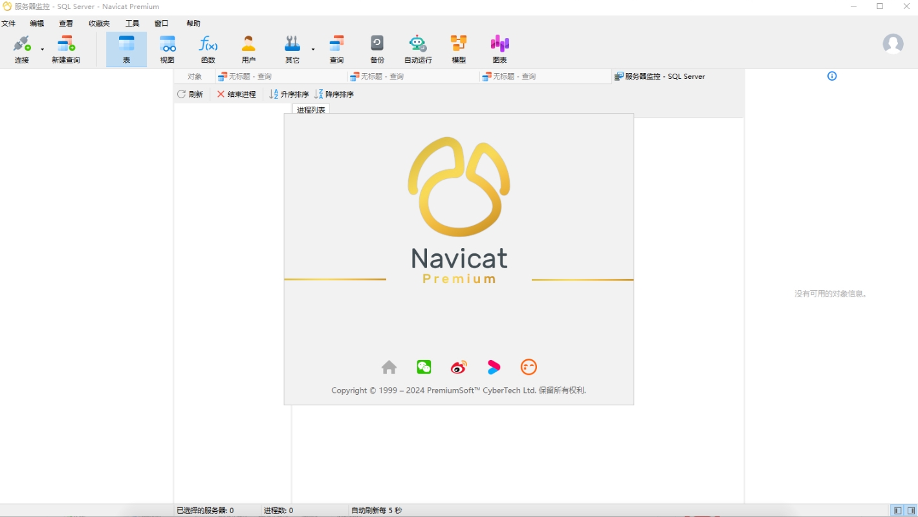Open the 连接 dropdown arrow
This screenshot has width=918, height=517.
pos(43,50)
